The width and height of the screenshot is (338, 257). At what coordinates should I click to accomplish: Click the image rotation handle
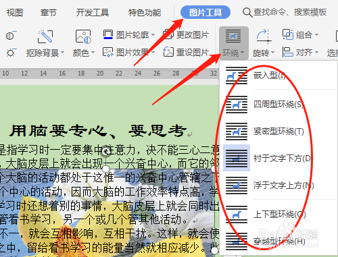pyautogui.click(x=106, y=152)
